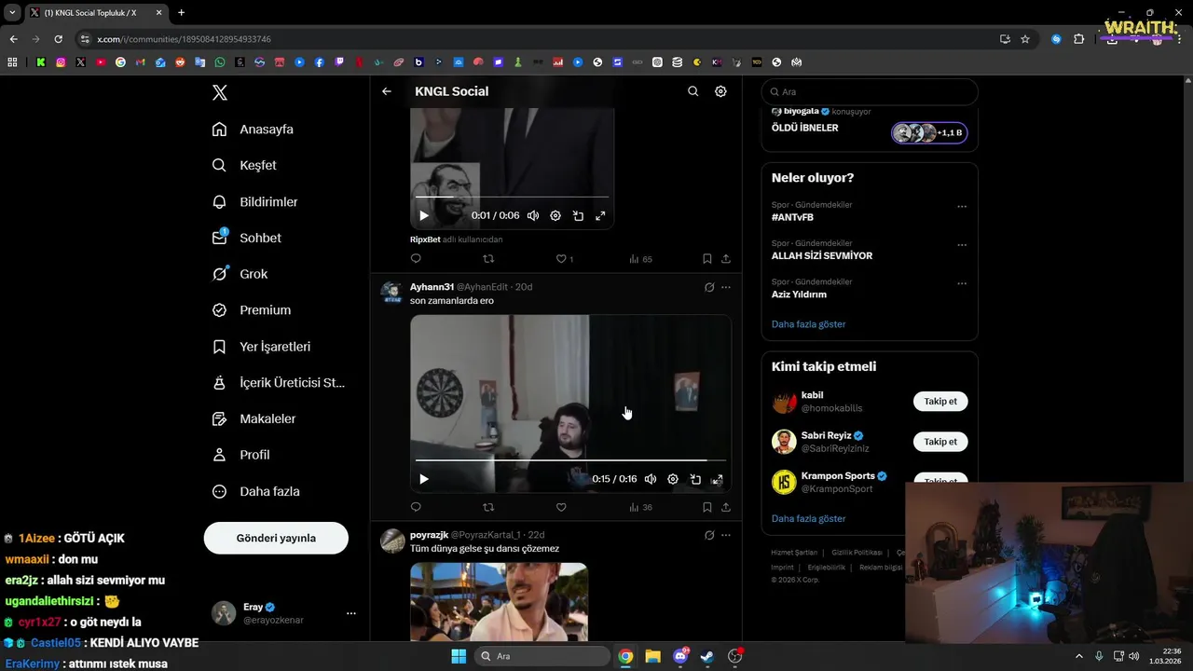Open Windows Start menu on taskbar
This screenshot has height=671, width=1193.
pos(459,656)
